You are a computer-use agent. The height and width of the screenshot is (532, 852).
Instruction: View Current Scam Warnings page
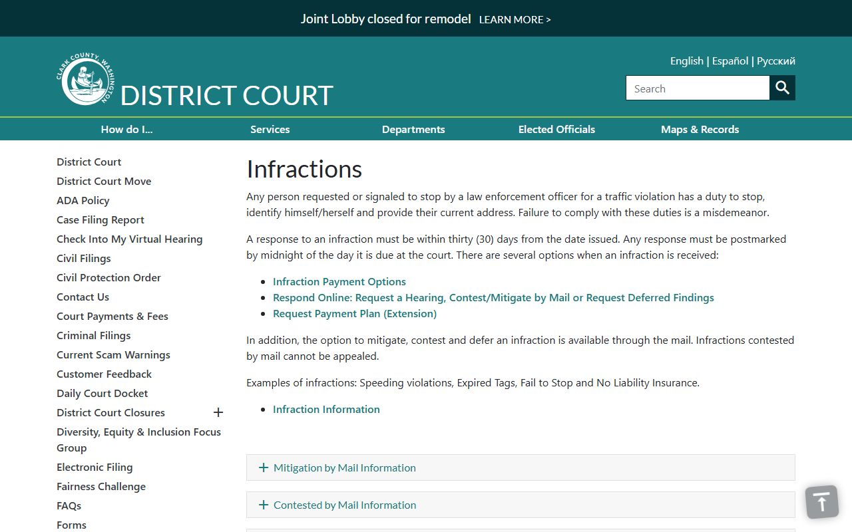coord(113,354)
